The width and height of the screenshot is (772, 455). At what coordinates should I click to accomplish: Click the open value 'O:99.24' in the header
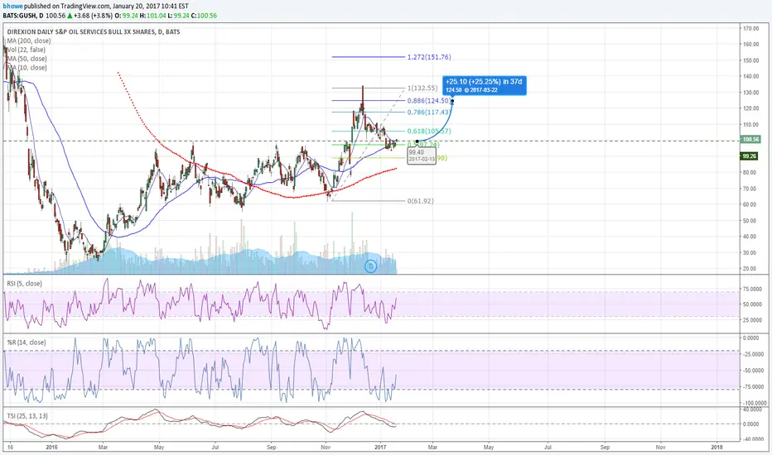[x=126, y=16]
